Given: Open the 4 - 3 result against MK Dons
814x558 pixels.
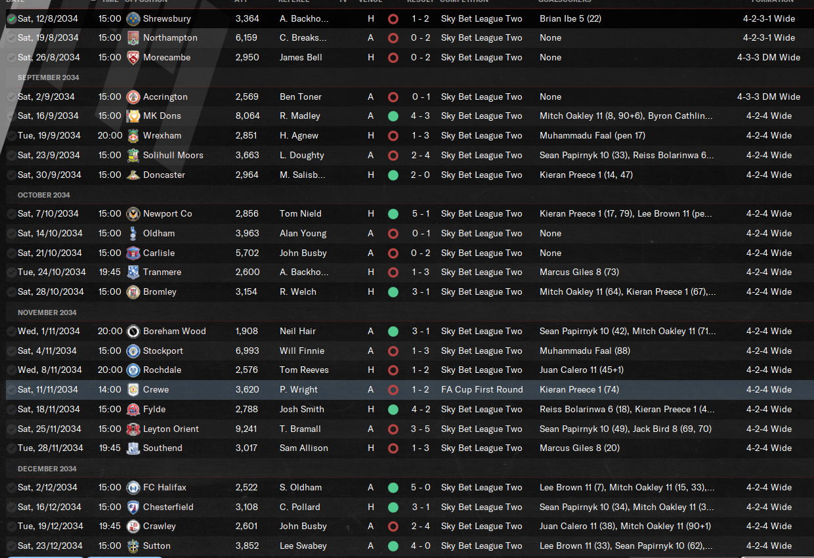Looking at the screenshot, I should [x=421, y=116].
